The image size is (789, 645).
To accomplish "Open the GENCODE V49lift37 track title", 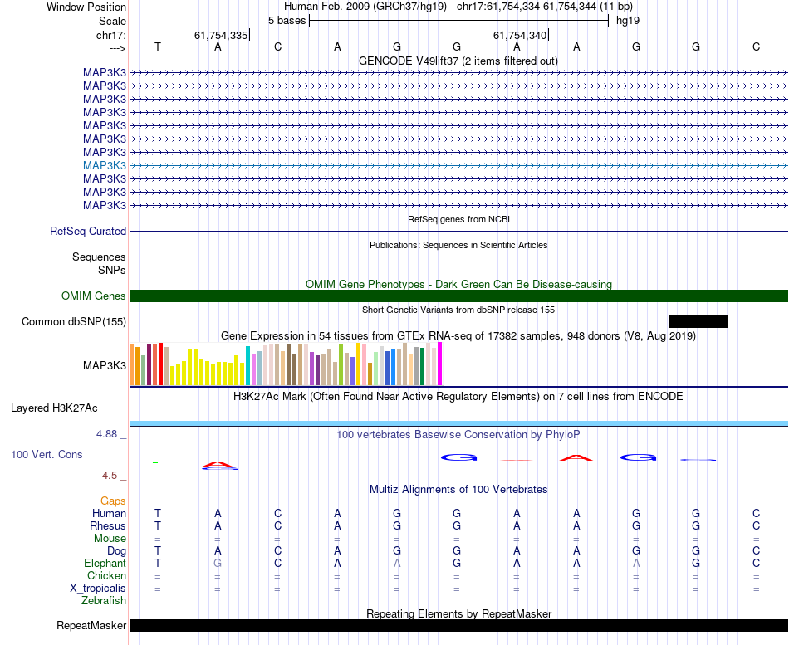I will [458, 61].
